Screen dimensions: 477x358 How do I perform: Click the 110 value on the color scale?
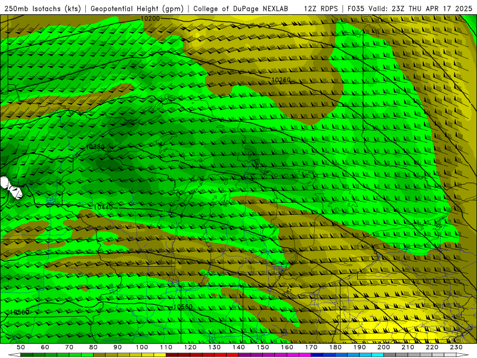166,347
